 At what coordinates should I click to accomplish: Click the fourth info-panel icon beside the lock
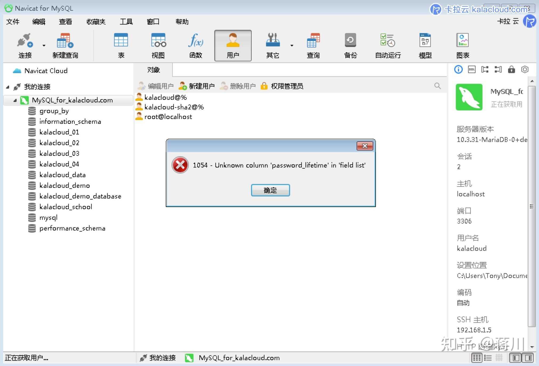498,70
